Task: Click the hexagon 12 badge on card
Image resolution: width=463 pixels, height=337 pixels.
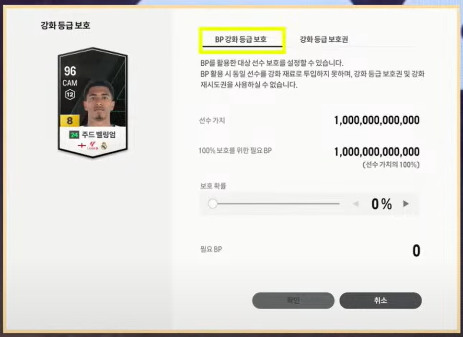Action: (70, 95)
